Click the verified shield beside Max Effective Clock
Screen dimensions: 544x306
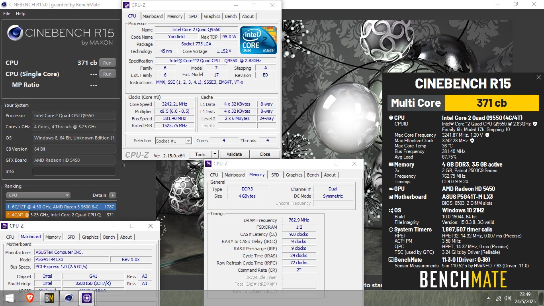[x=472, y=141]
